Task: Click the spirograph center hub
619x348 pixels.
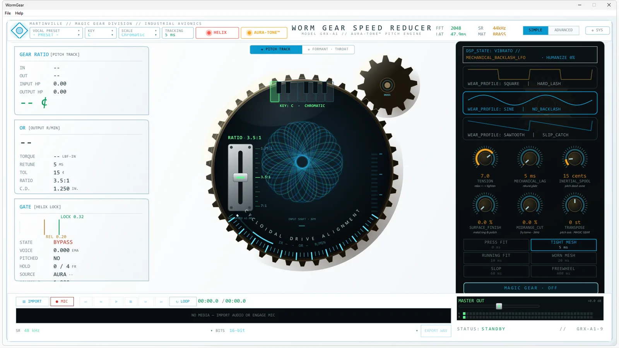Action: pos(302,162)
